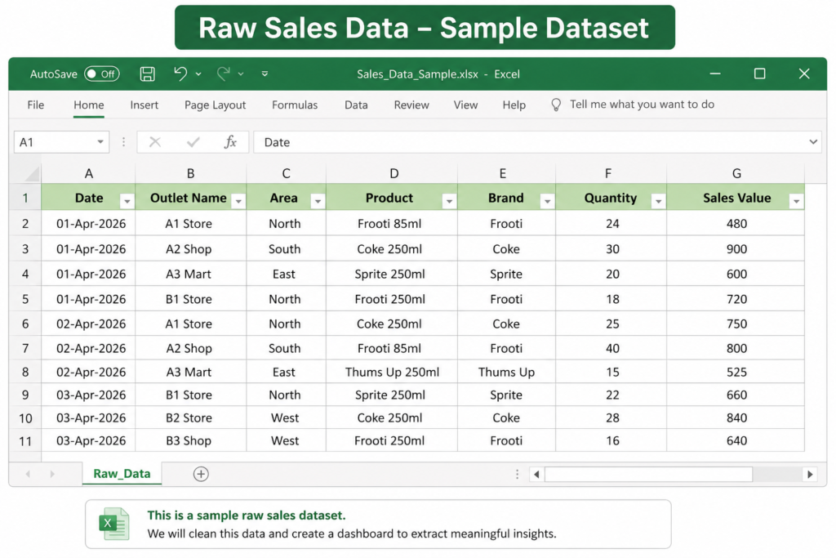Click the Tell me lightbulb icon
836x558 pixels.
click(x=555, y=105)
